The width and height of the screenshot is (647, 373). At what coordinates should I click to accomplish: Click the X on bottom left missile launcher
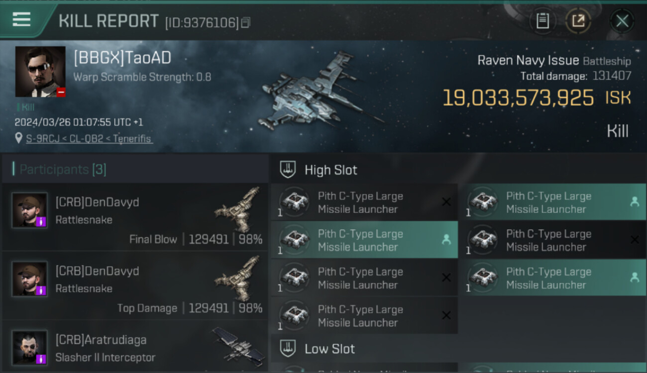point(446,315)
